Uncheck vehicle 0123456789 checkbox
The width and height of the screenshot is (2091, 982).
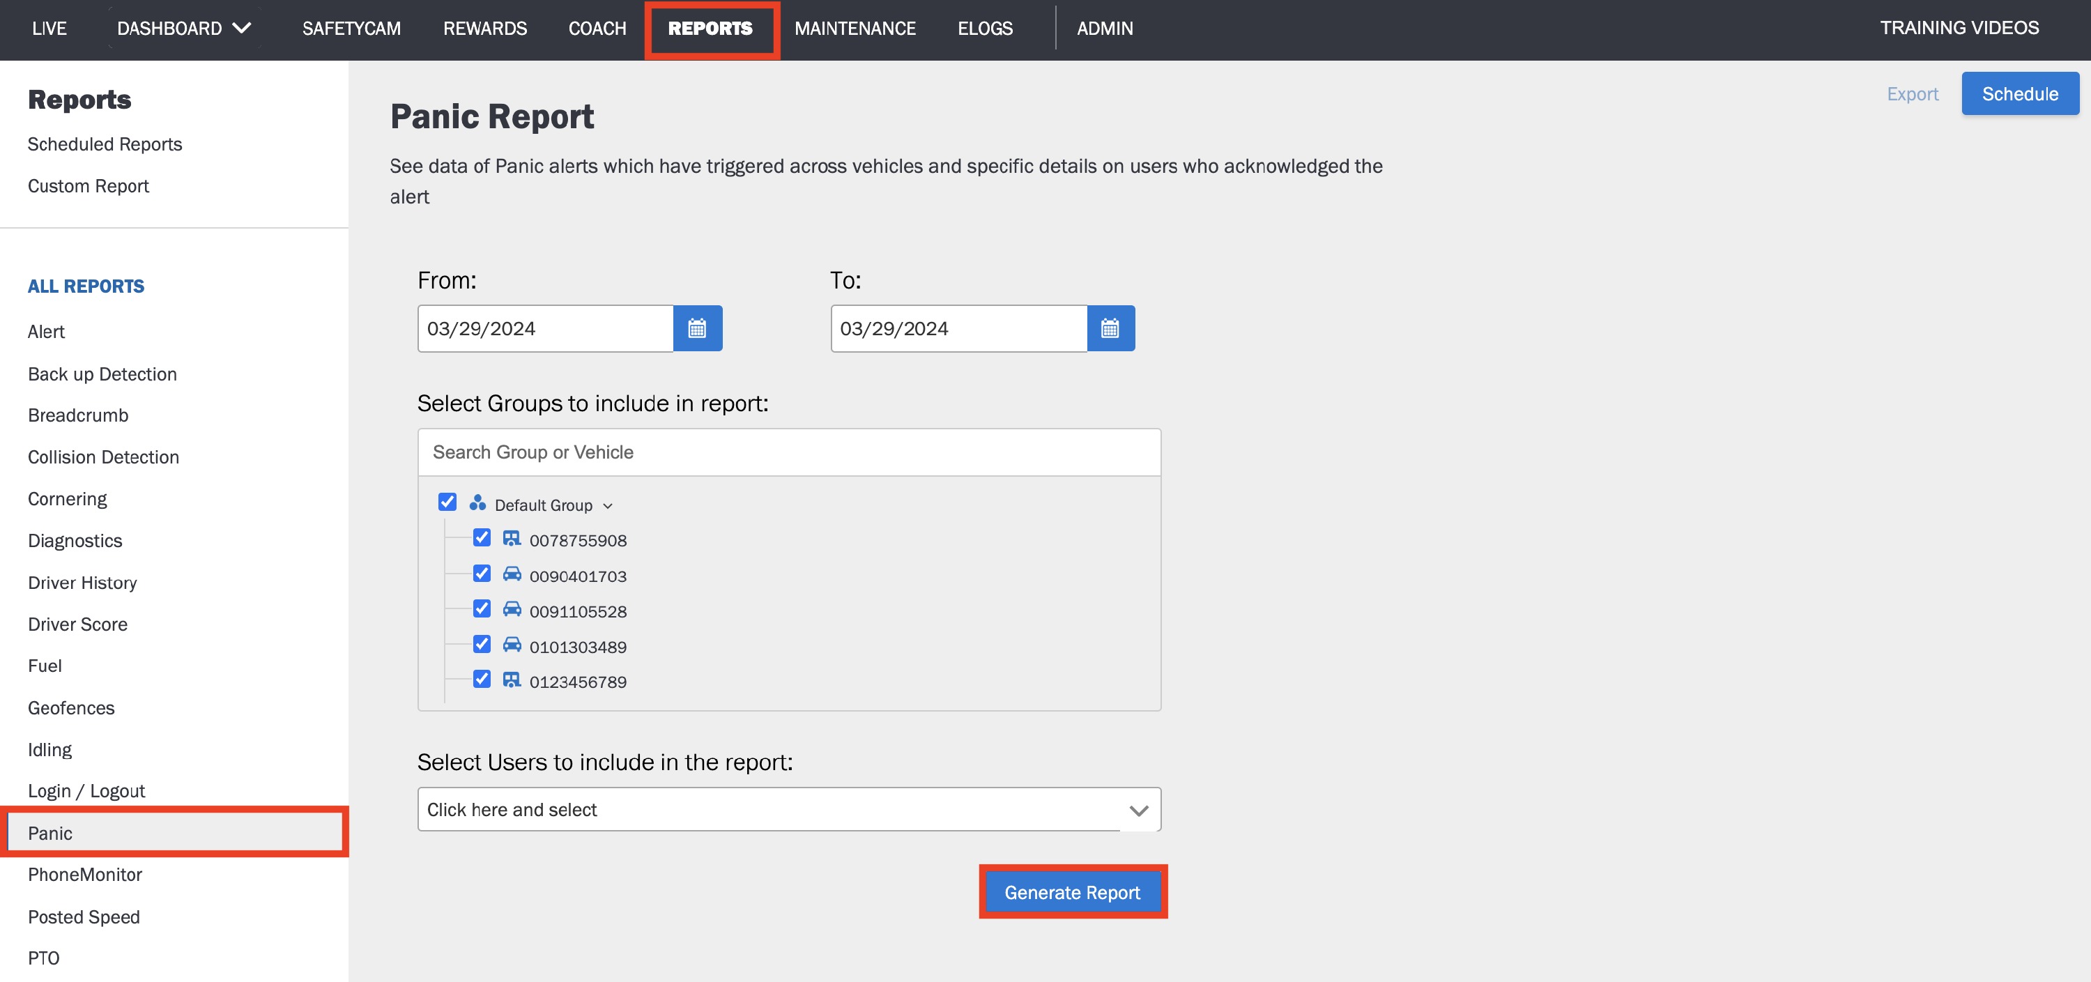(482, 680)
